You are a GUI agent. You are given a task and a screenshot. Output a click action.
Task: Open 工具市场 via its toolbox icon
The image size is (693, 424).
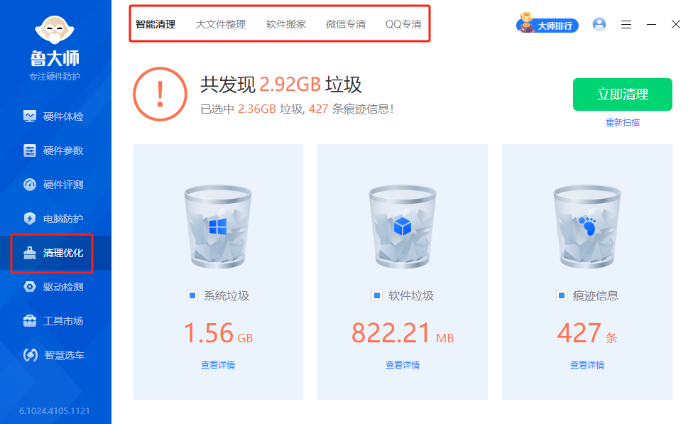coord(30,321)
